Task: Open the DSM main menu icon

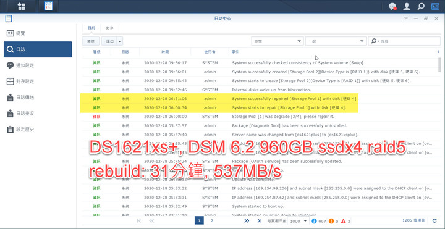Action: pyautogui.click(x=21, y=6)
